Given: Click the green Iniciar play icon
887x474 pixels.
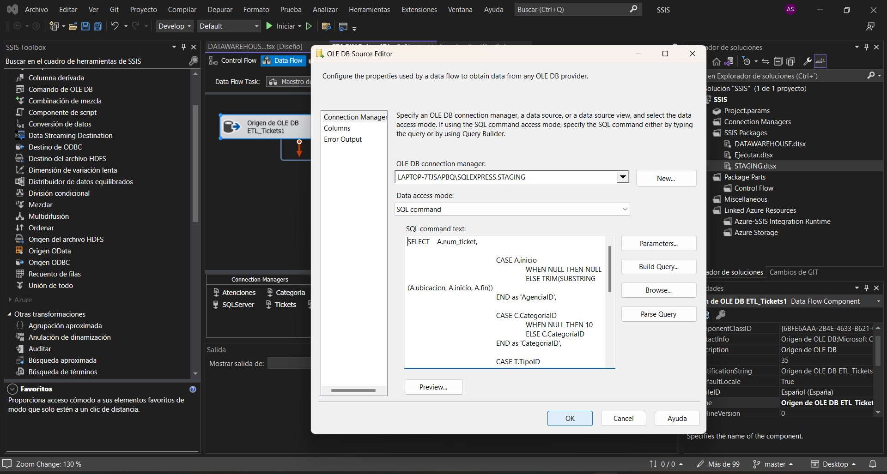Looking at the screenshot, I should point(269,26).
